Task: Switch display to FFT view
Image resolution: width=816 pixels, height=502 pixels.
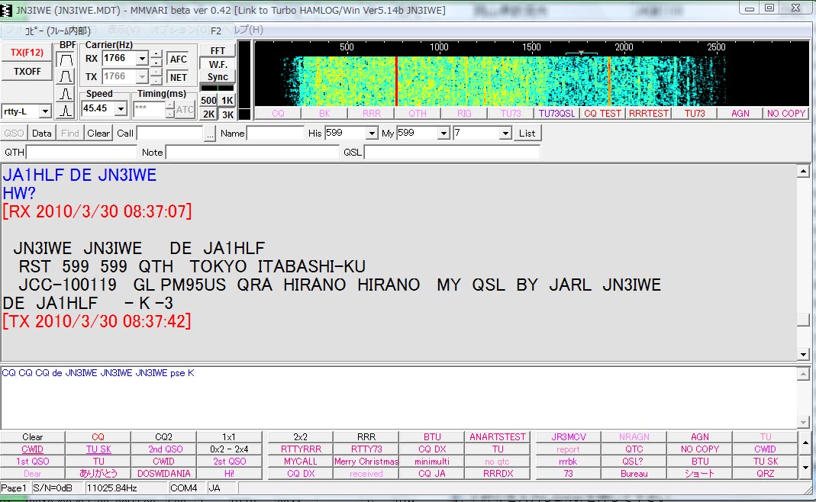Action: [218, 50]
